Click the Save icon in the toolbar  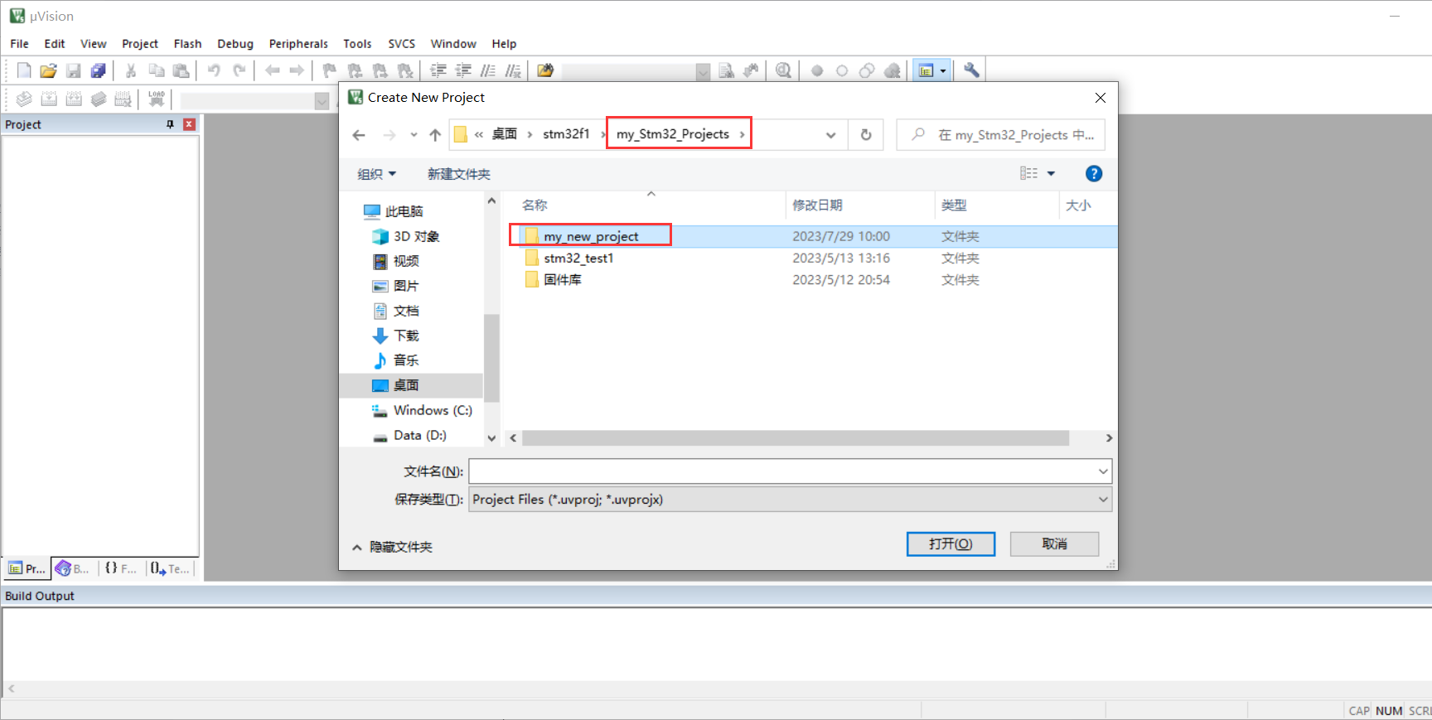tap(73, 70)
